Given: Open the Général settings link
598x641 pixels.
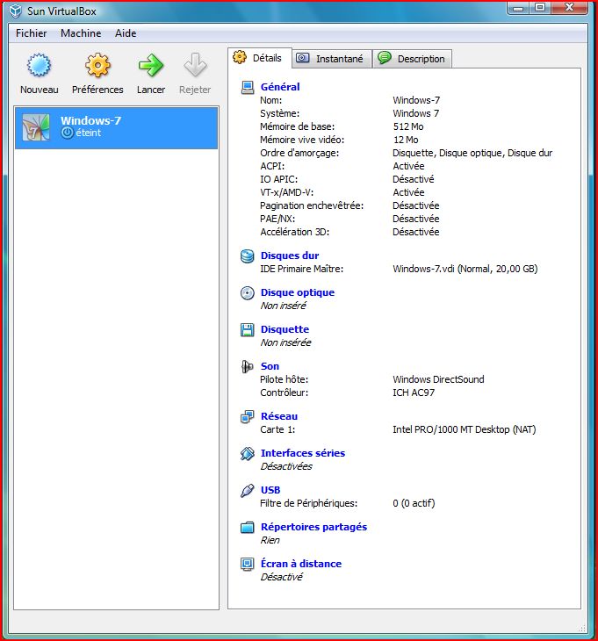Looking at the screenshot, I should tap(280, 87).
